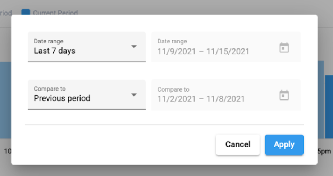Open the calendar picker for Date range
The height and width of the screenshot is (176, 333).
pyautogui.click(x=284, y=47)
